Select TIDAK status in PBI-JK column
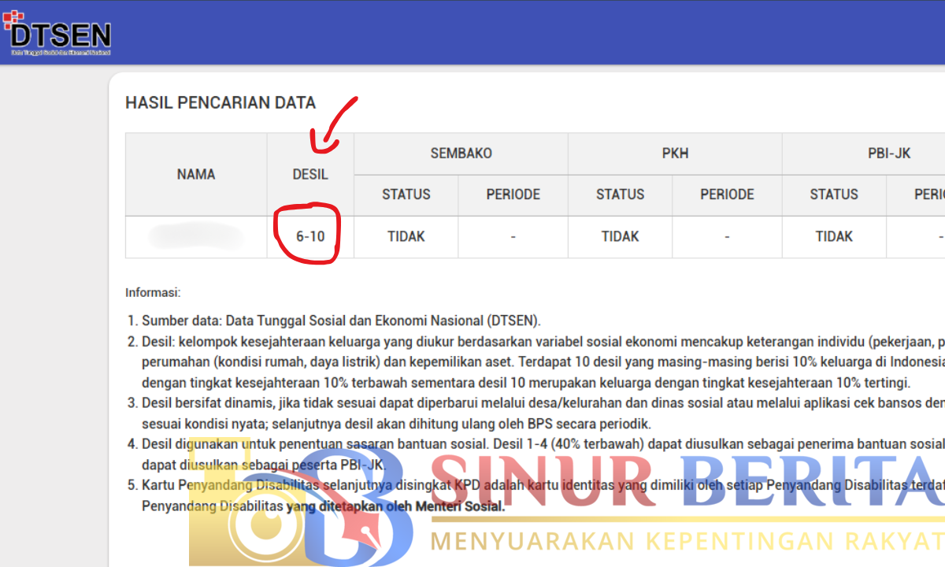 coord(834,236)
